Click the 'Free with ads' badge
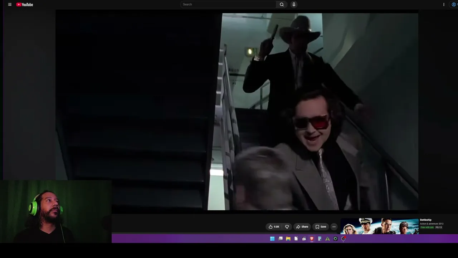The height and width of the screenshot is (258, 458). pyautogui.click(x=427, y=228)
